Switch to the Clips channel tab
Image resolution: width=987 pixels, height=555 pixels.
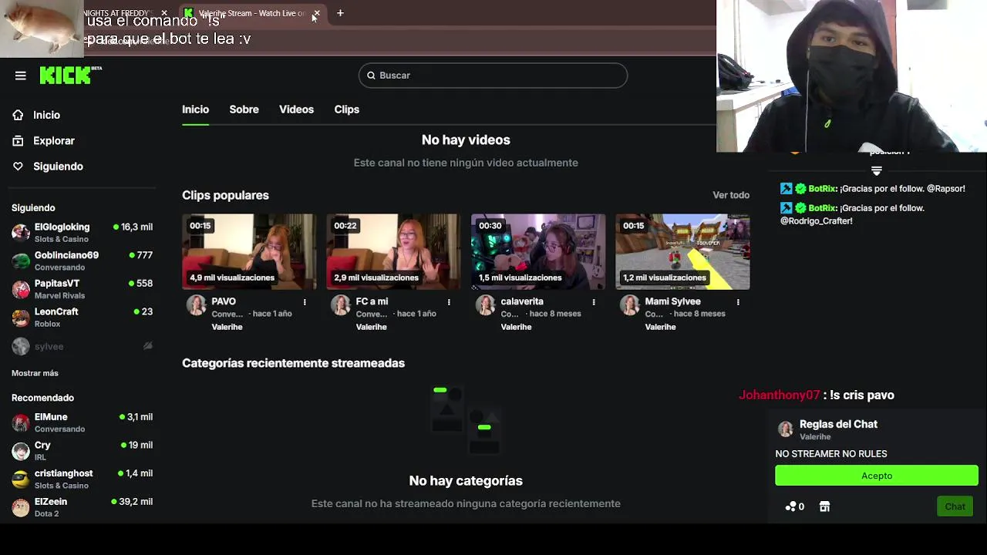pos(346,109)
